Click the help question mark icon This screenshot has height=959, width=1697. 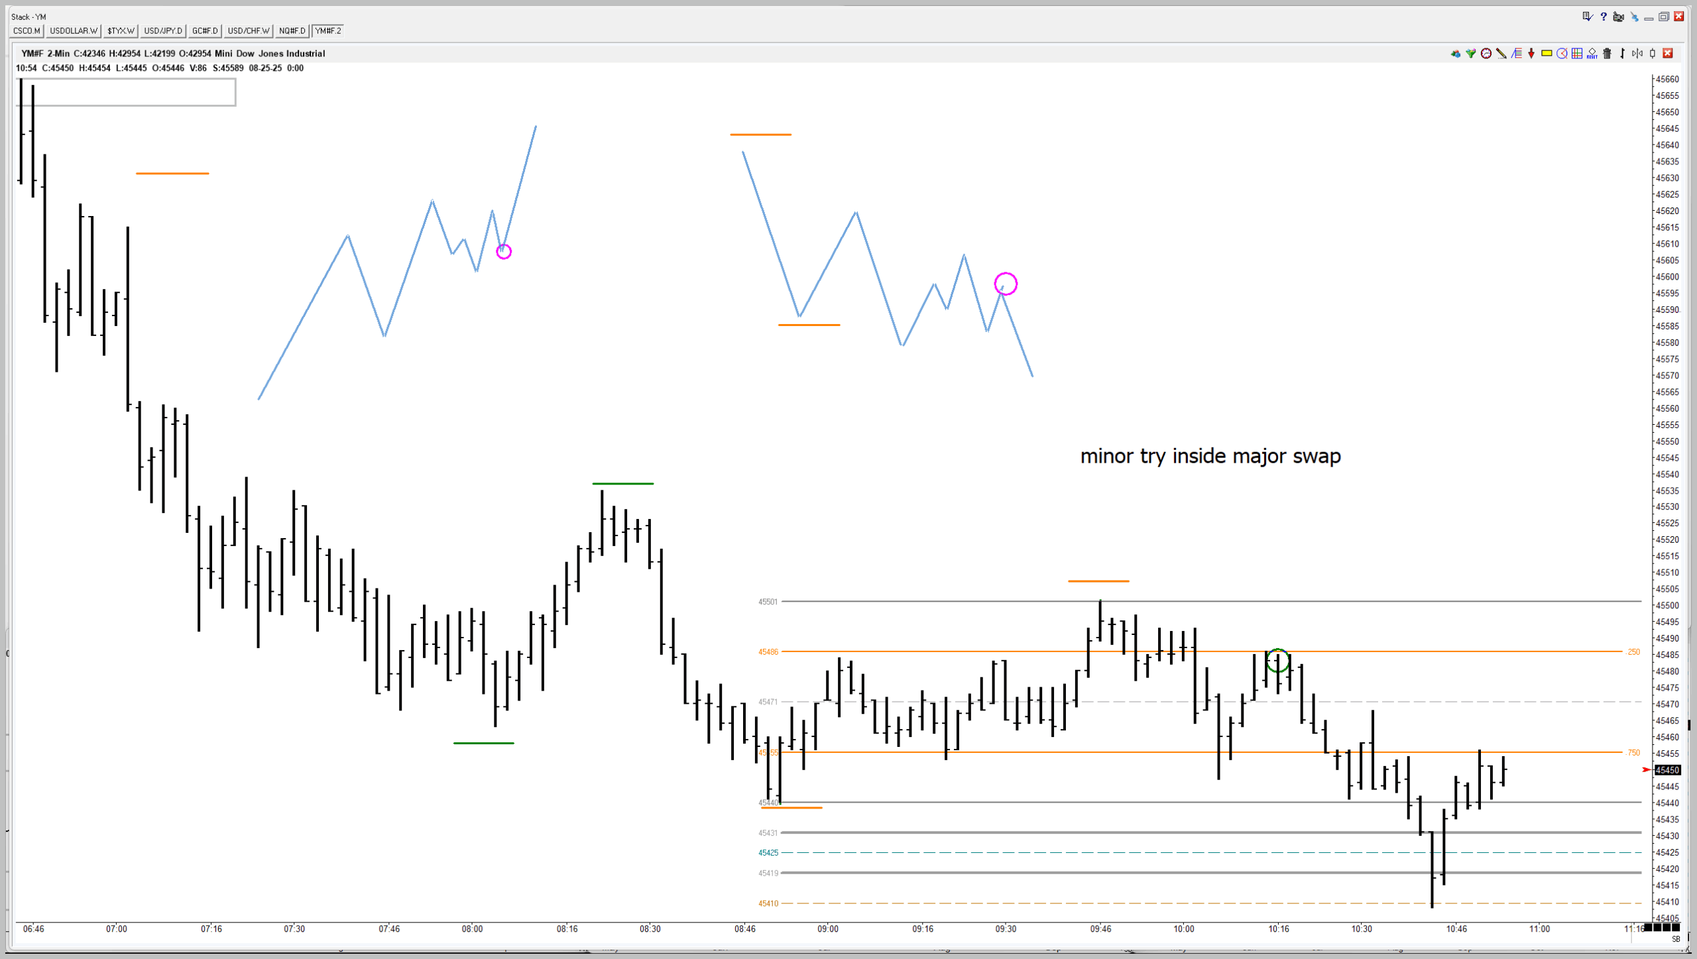tap(1604, 17)
